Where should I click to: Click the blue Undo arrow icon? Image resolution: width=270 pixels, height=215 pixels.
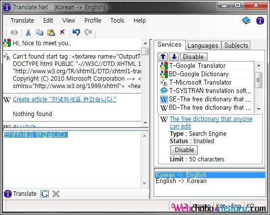76,32
